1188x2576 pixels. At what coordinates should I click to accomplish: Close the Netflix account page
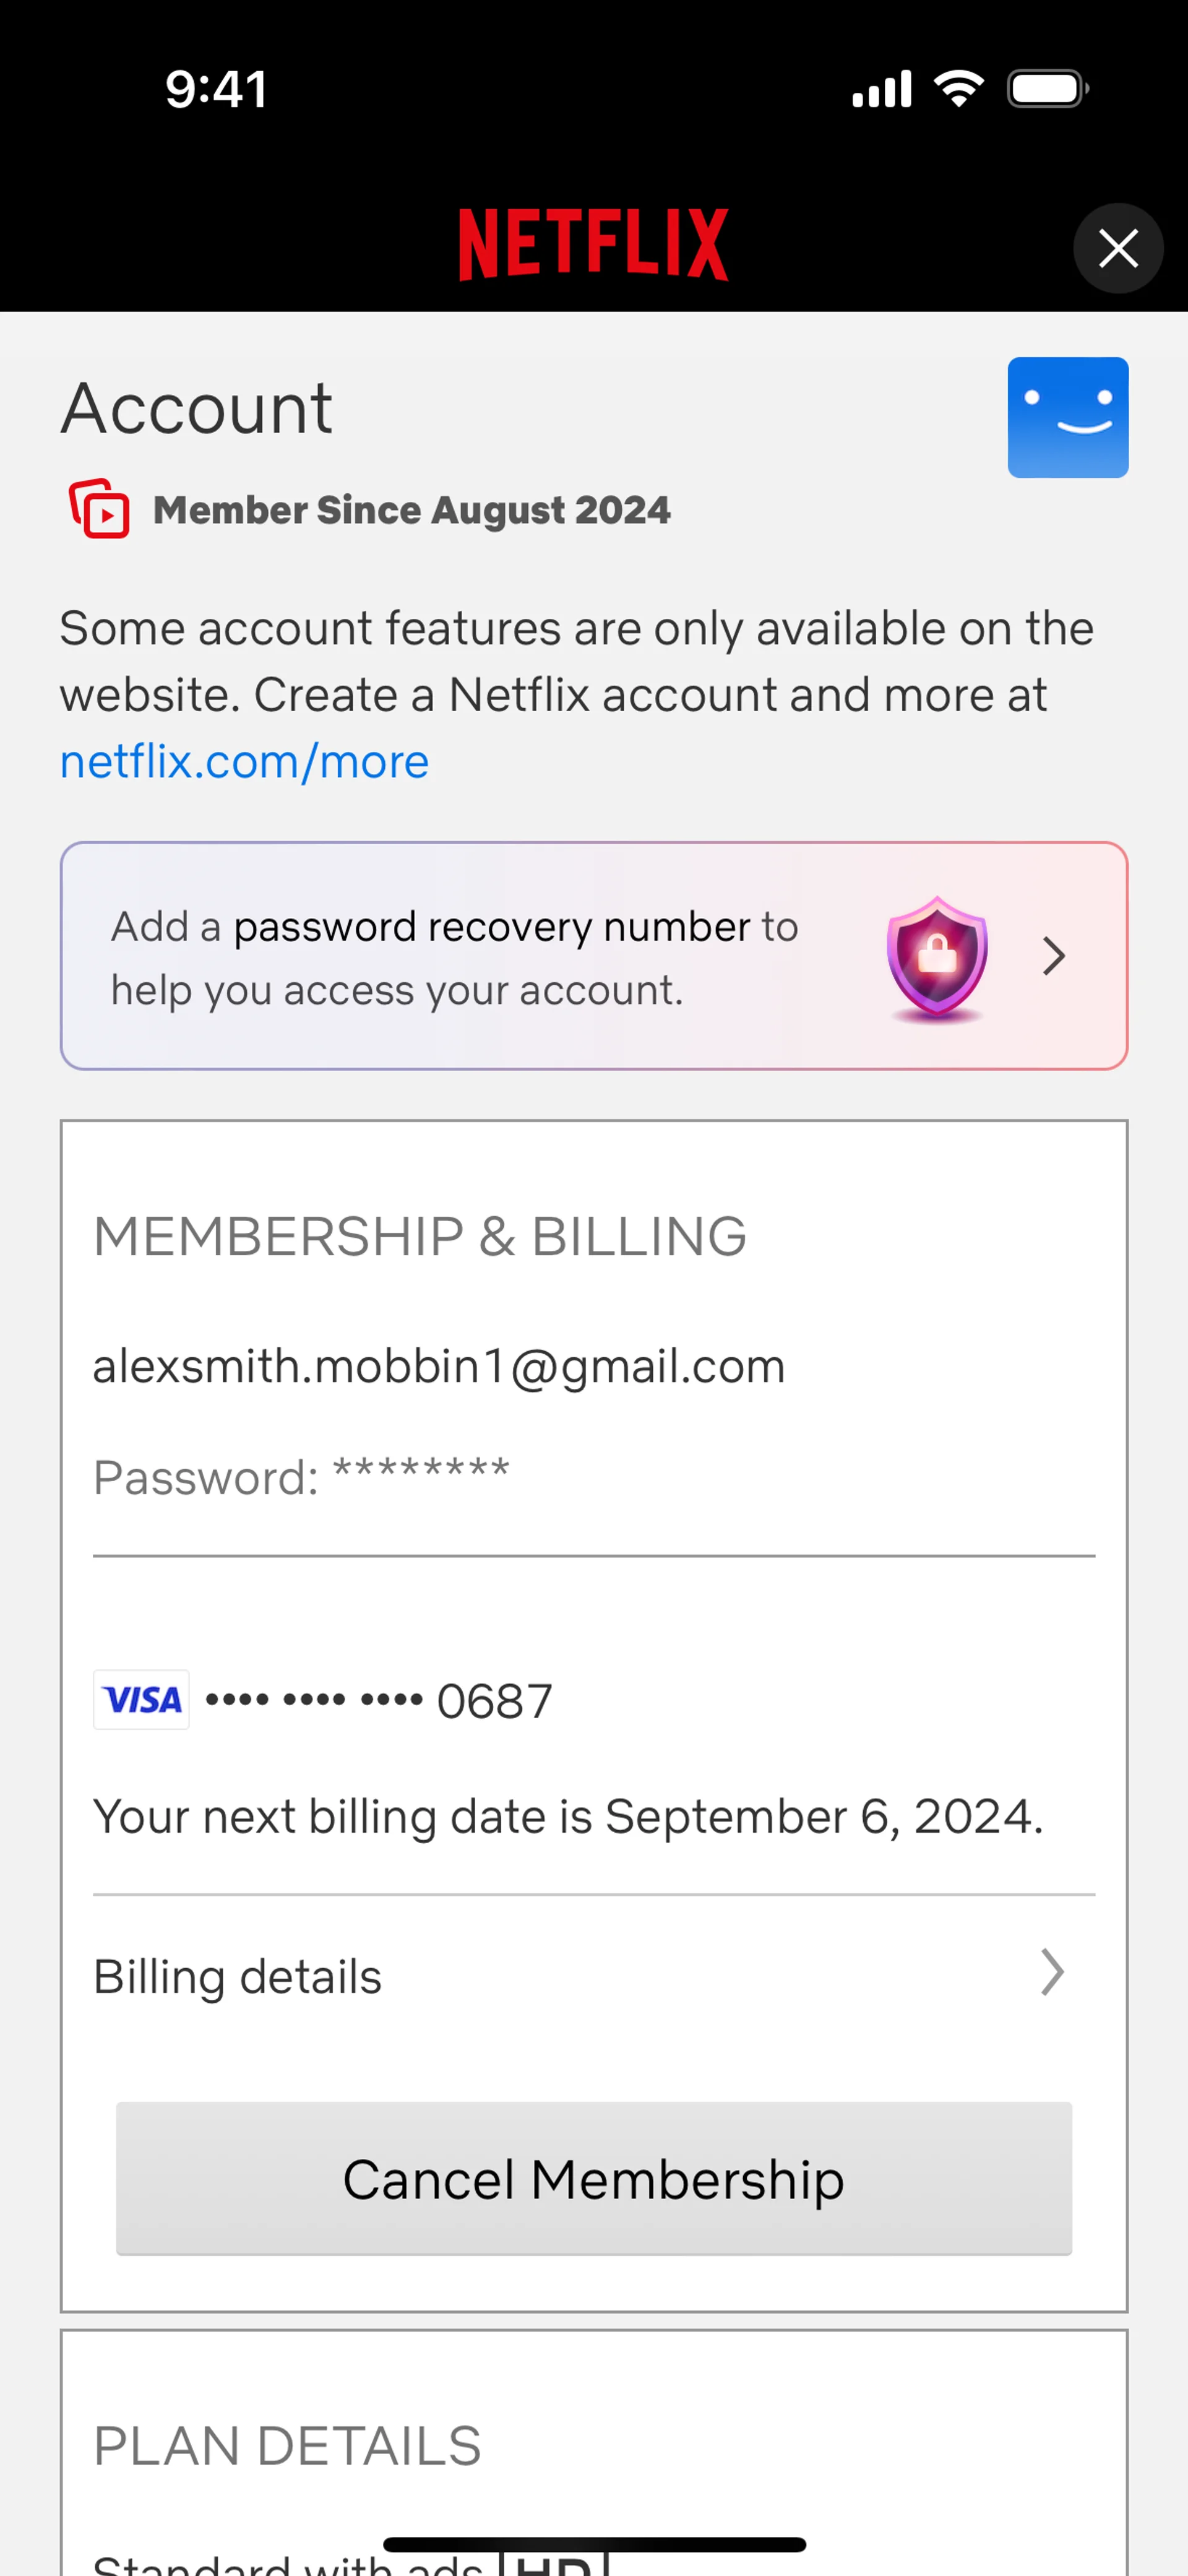pyautogui.click(x=1117, y=248)
